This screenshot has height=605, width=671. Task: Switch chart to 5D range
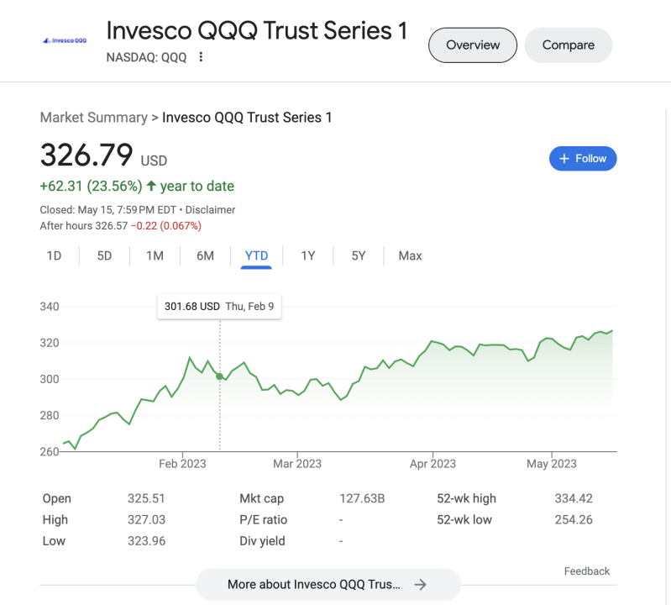pos(104,255)
